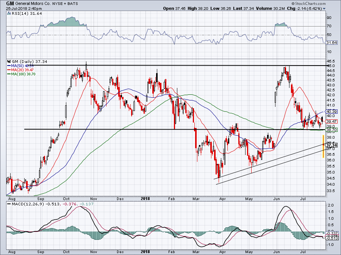
Task: Click the candlestick icon next to GM (Daily)
Action: (9, 61)
